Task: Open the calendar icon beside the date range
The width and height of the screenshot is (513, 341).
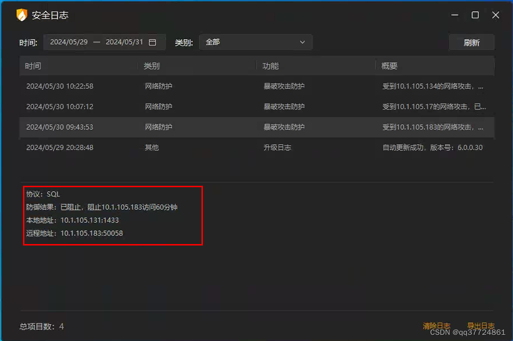Action: click(x=153, y=42)
